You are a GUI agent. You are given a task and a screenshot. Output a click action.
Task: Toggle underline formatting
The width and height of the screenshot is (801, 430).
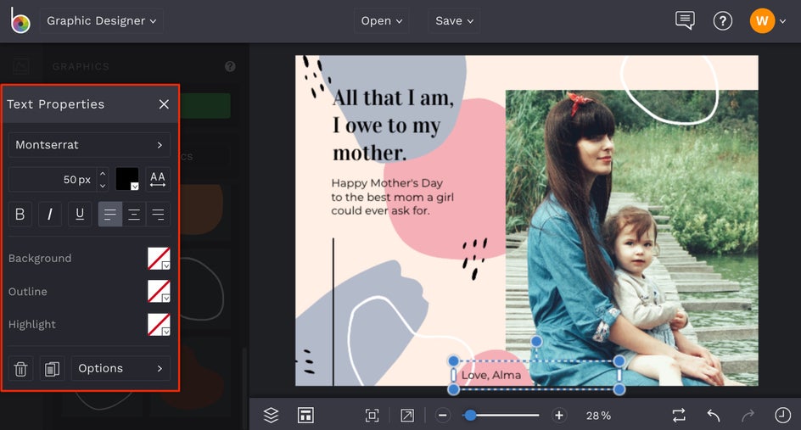point(80,214)
